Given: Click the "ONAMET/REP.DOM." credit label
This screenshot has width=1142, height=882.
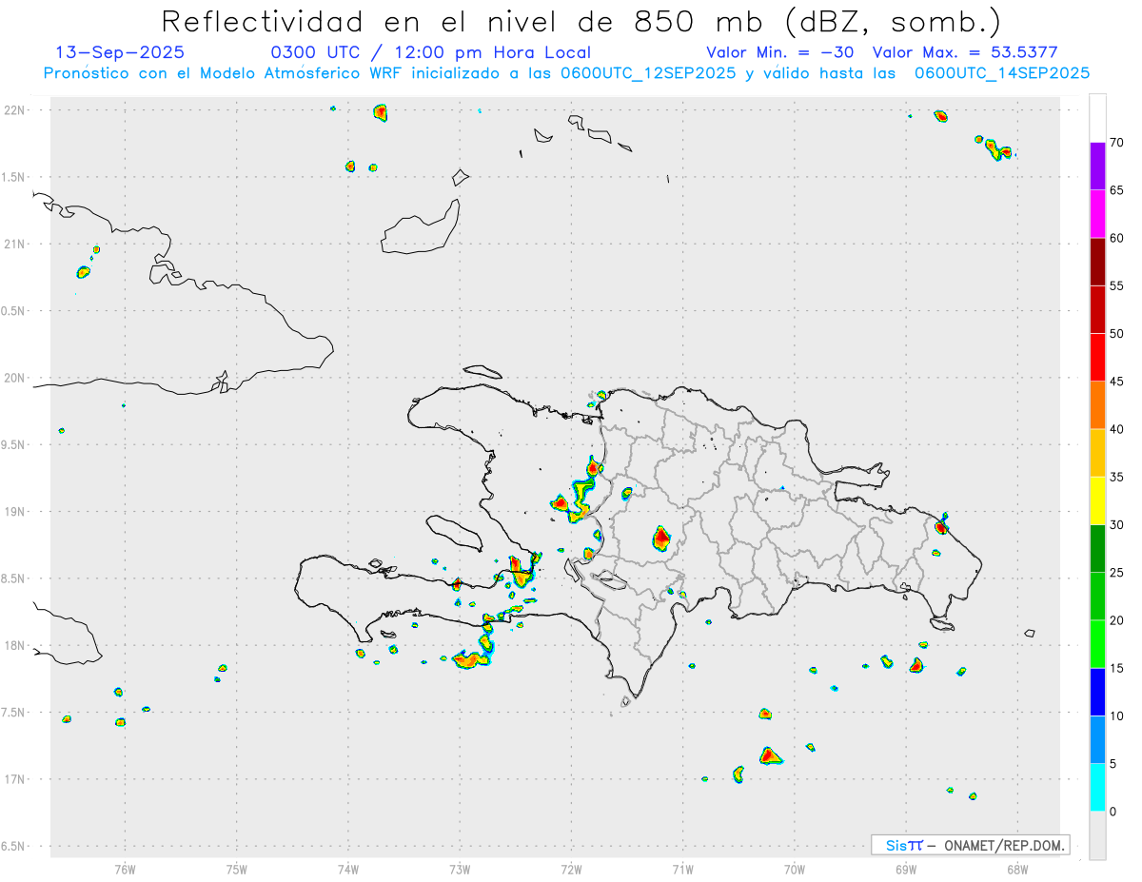Looking at the screenshot, I should (x=1003, y=845).
